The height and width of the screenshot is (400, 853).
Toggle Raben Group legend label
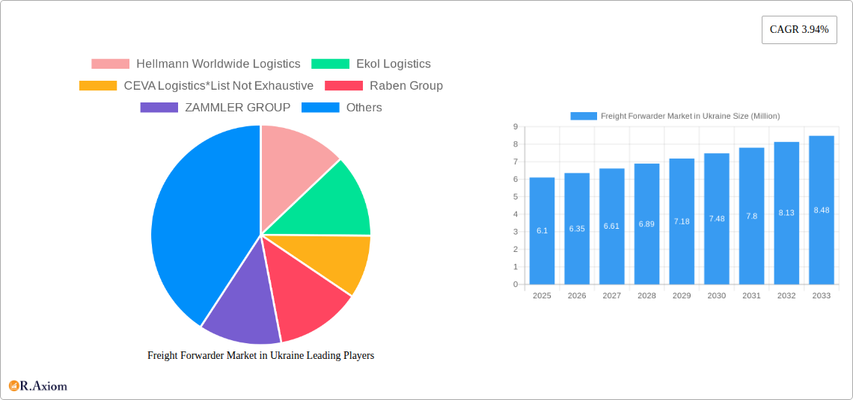click(406, 86)
